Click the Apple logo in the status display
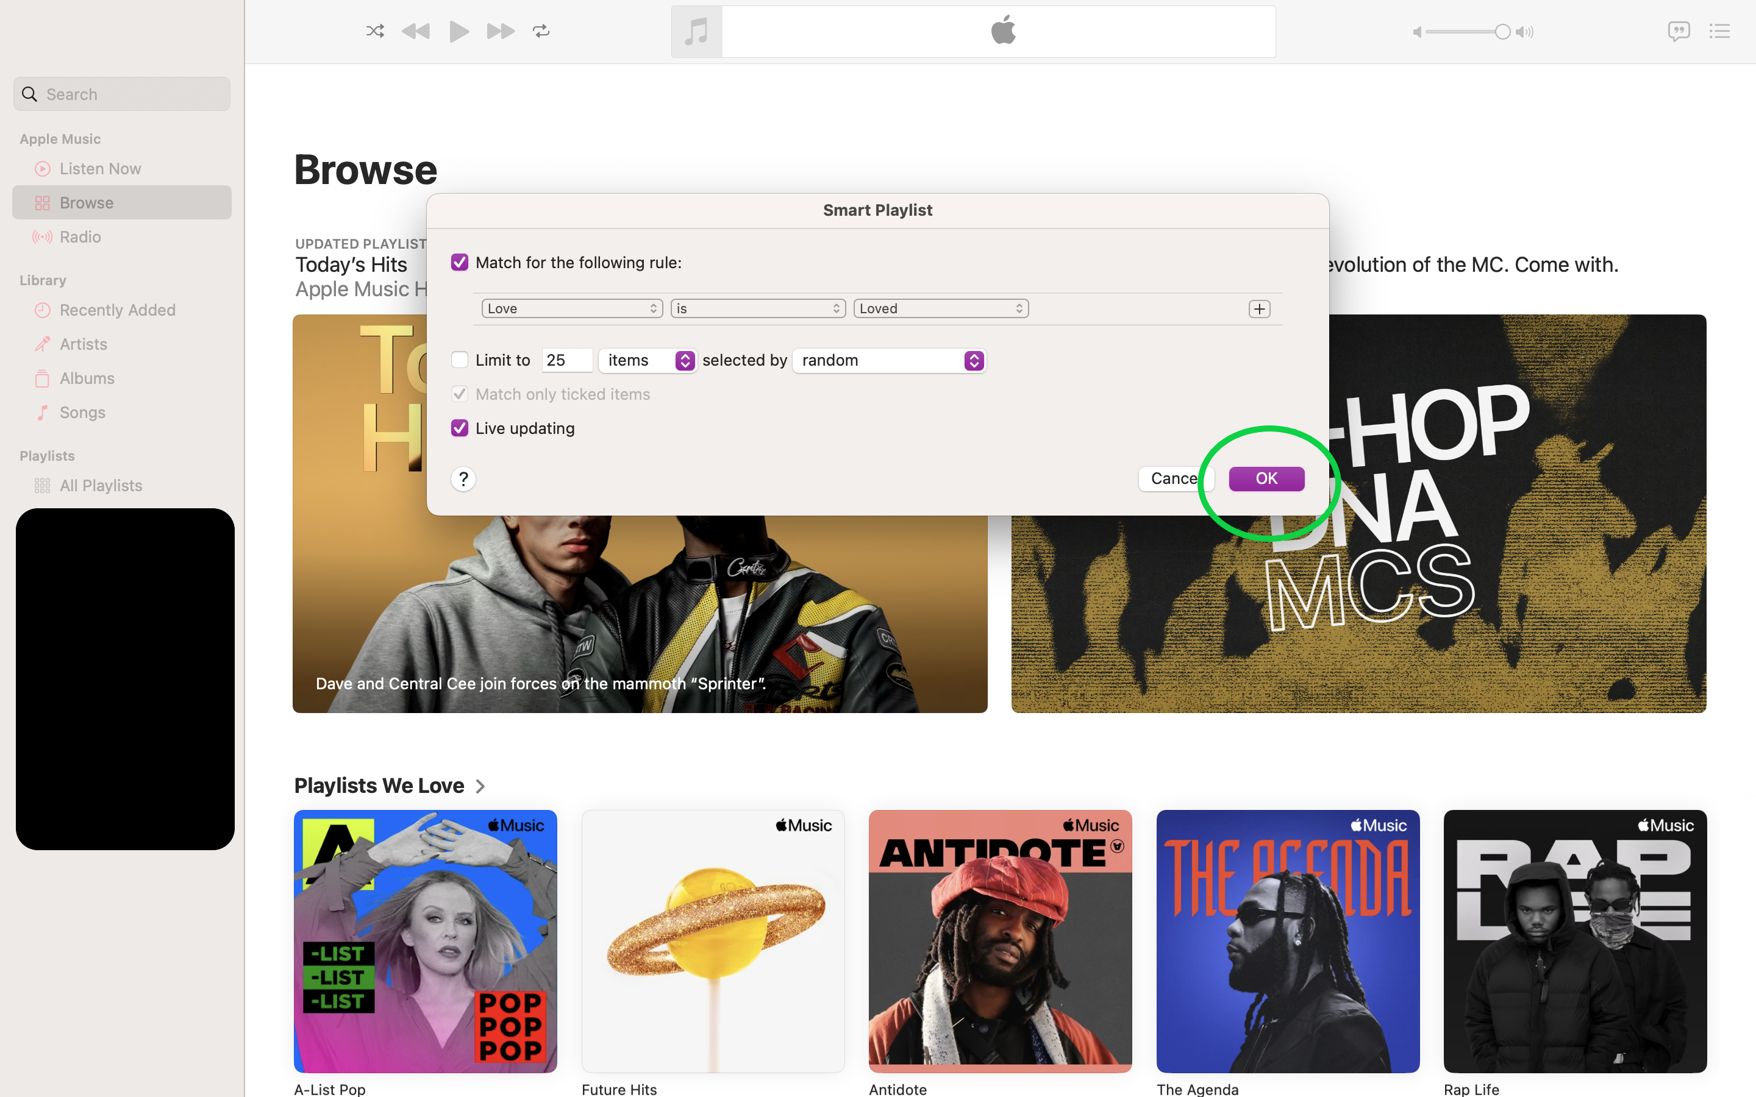The height and width of the screenshot is (1097, 1756). (1003, 31)
